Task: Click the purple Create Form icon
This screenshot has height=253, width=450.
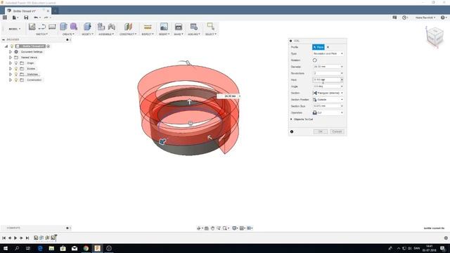Action: click(x=74, y=27)
